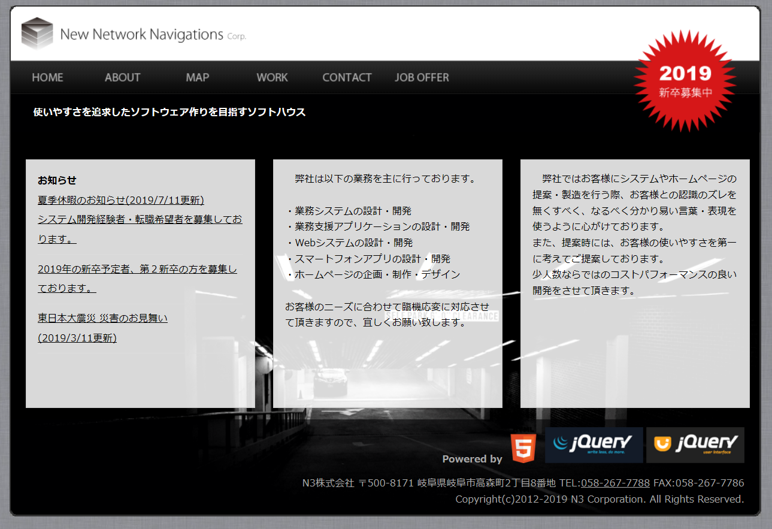Click the orange HTML5 shield icon
This screenshot has width=772, height=529.
pyautogui.click(x=522, y=449)
